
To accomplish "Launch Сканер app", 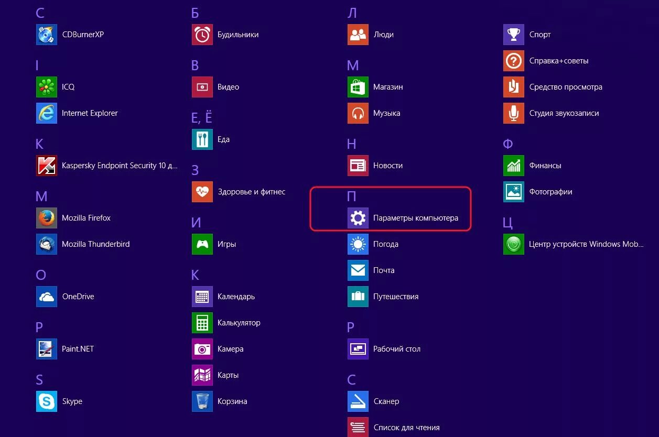I will (358, 401).
